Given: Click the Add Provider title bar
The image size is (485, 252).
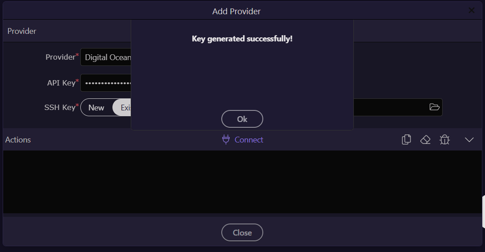Looking at the screenshot, I should coord(236,11).
